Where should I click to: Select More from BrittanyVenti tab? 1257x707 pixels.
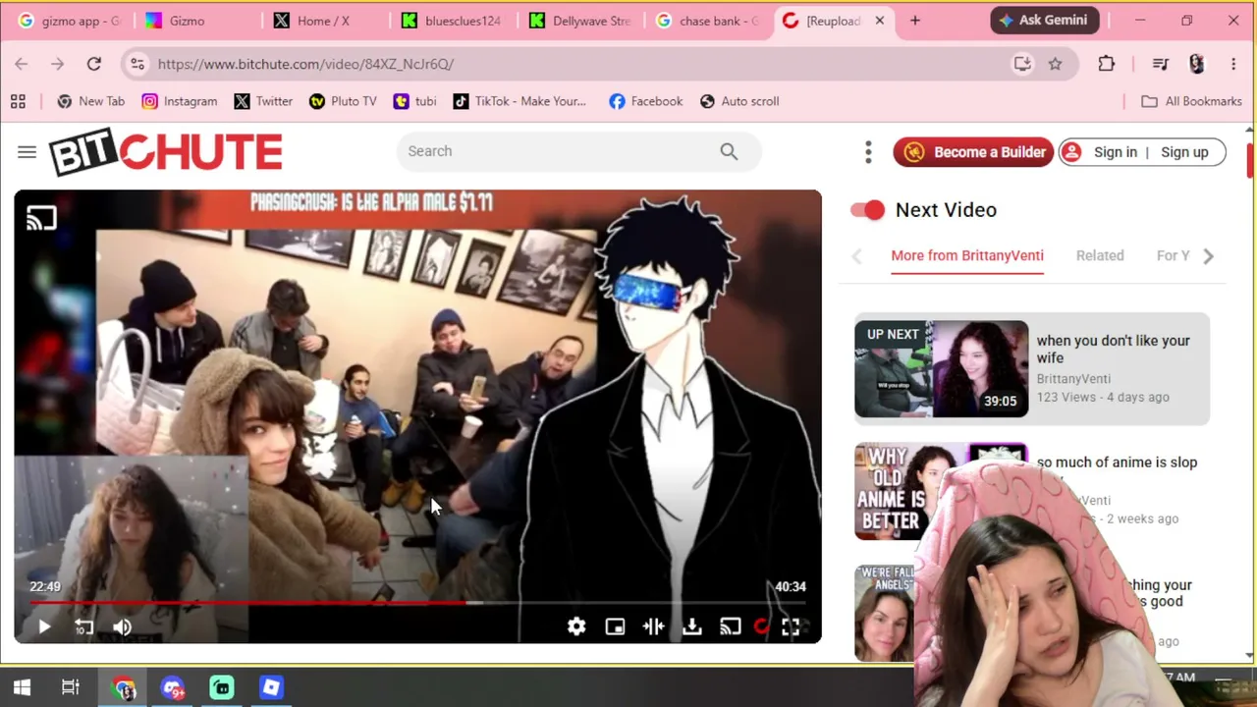[967, 255]
